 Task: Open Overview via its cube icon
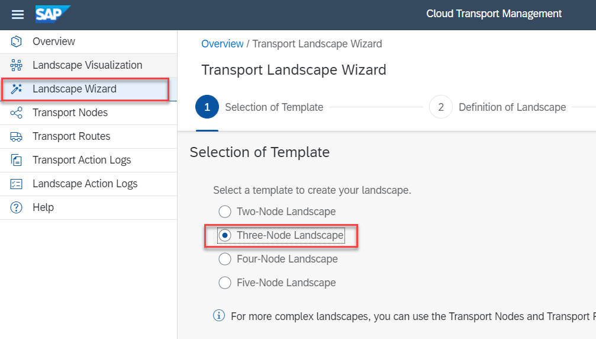pos(17,41)
